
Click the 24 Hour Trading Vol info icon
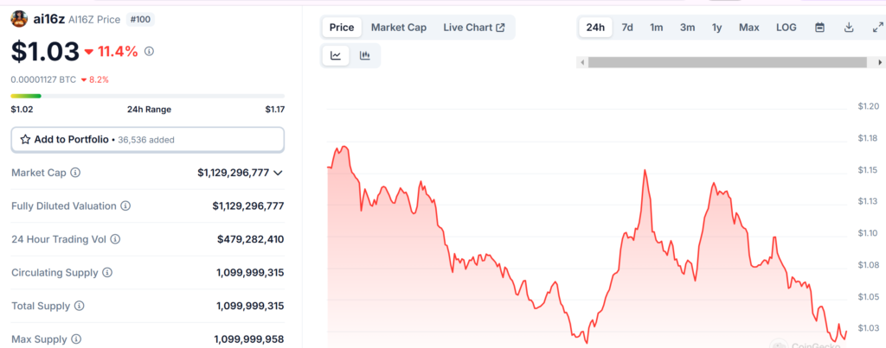click(115, 239)
